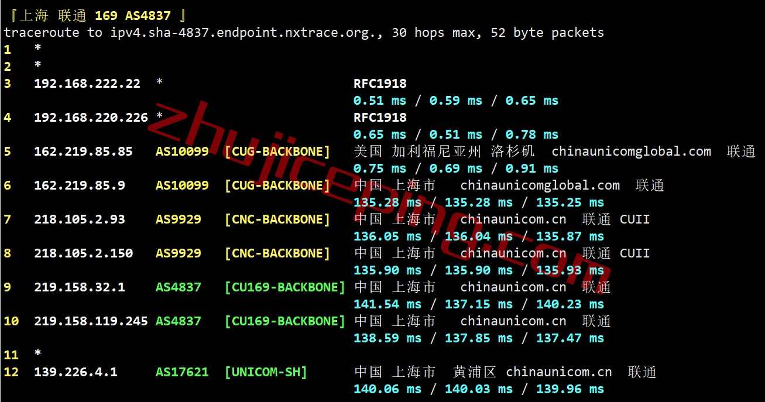Click CUII label on the hop 7 row
The width and height of the screenshot is (765, 402).
coord(635,219)
